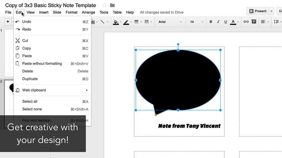Choose Paste from the Edit menu
The height and width of the screenshot is (158, 282).
click(52, 56)
